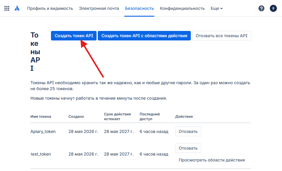The height and width of the screenshot is (171, 282).
Task: Click the Последний доступ column header
Action: coord(150,117)
